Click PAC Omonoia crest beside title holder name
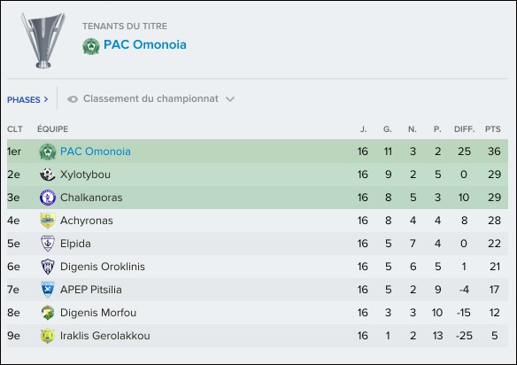This screenshot has height=365, width=517. pyautogui.click(x=91, y=46)
